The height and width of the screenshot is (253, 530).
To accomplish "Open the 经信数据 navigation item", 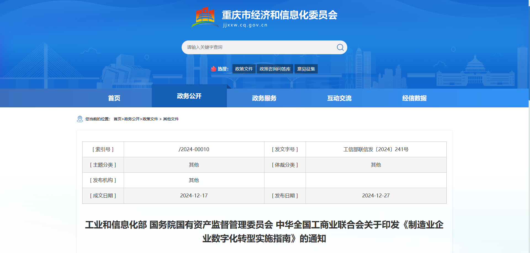I will tap(414, 98).
